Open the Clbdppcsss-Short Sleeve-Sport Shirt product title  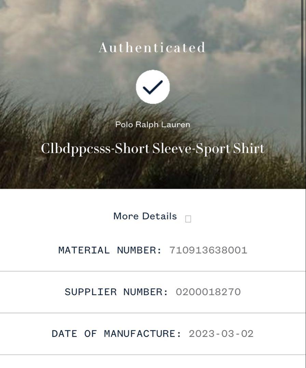click(x=153, y=149)
